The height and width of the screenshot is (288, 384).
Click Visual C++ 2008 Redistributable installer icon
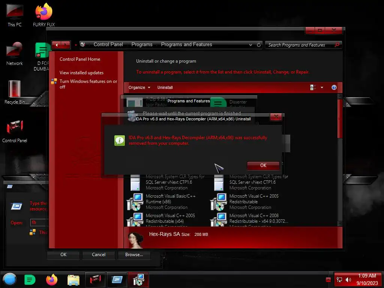[219, 219]
